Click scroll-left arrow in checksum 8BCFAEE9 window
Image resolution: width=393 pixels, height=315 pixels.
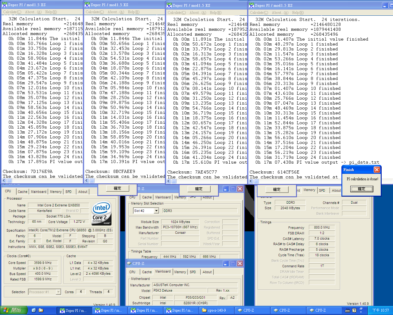[x=87, y=181]
